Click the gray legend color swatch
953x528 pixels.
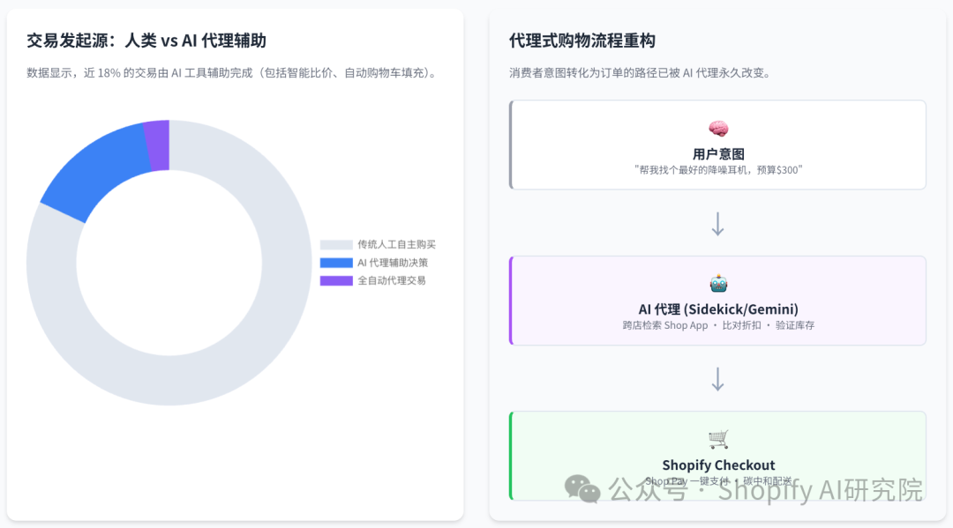point(336,244)
